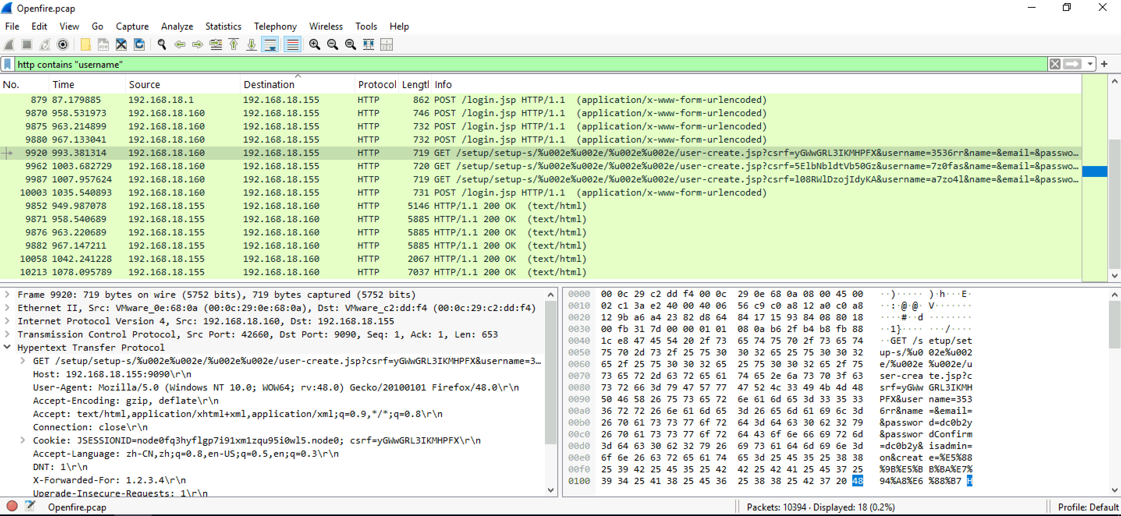Screen dimensions: 1121x516
Task: Click the restart capture icon
Action: pos(45,44)
